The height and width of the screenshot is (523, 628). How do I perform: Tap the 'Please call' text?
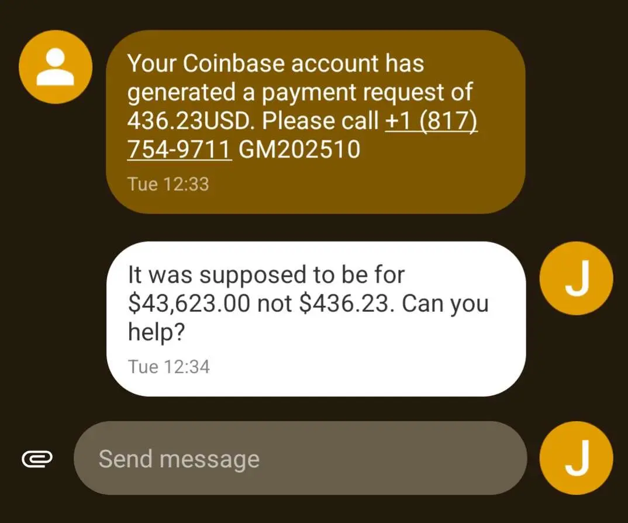pyautogui.click(x=320, y=121)
